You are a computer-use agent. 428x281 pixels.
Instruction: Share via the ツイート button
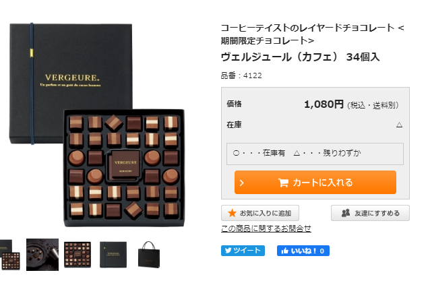tap(243, 251)
